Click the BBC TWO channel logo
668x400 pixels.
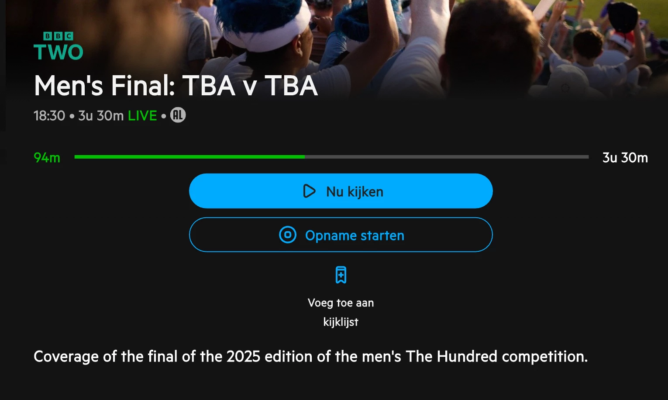tap(59, 46)
